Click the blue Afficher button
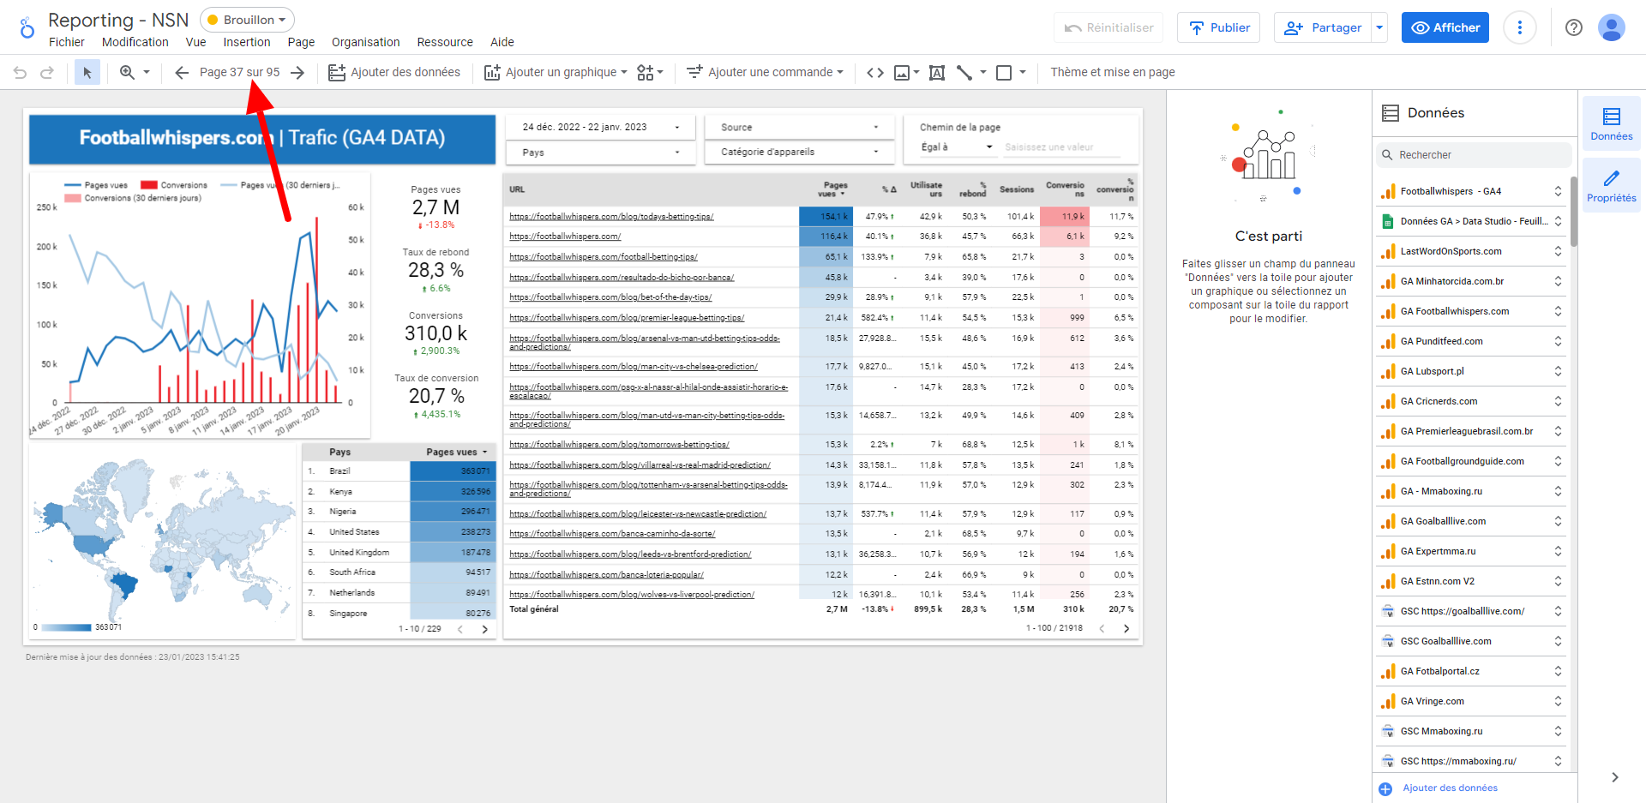Image resolution: width=1646 pixels, height=803 pixels. [1445, 27]
